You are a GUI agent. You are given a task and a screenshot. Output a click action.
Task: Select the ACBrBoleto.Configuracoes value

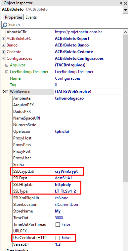click(79, 58)
